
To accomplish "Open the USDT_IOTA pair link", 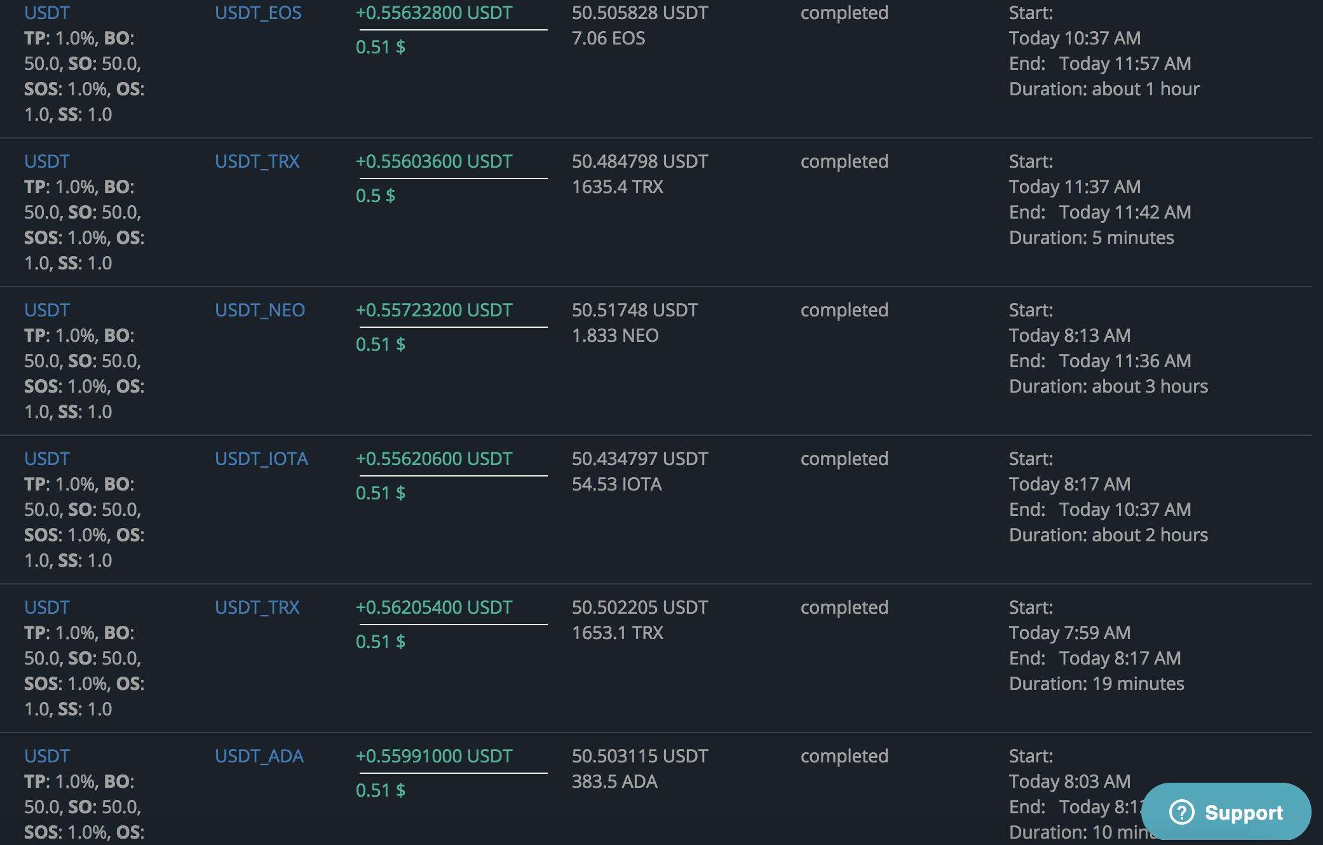I will click(x=261, y=459).
